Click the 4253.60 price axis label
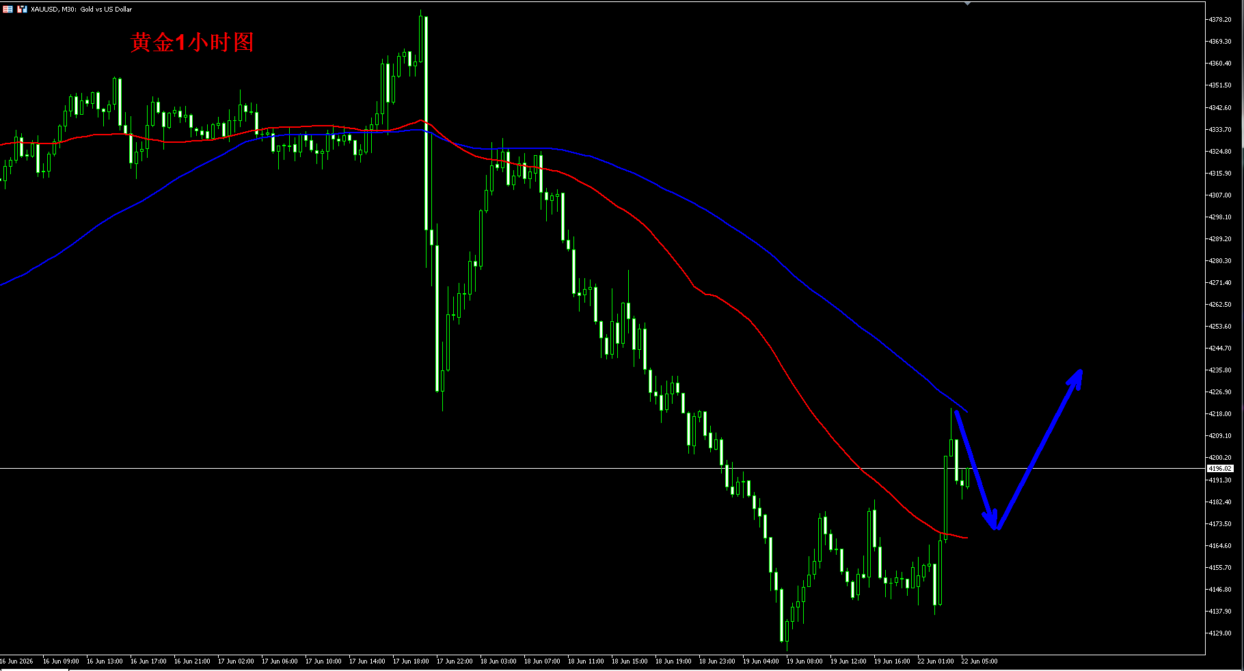1244x671 pixels. 1220,327
